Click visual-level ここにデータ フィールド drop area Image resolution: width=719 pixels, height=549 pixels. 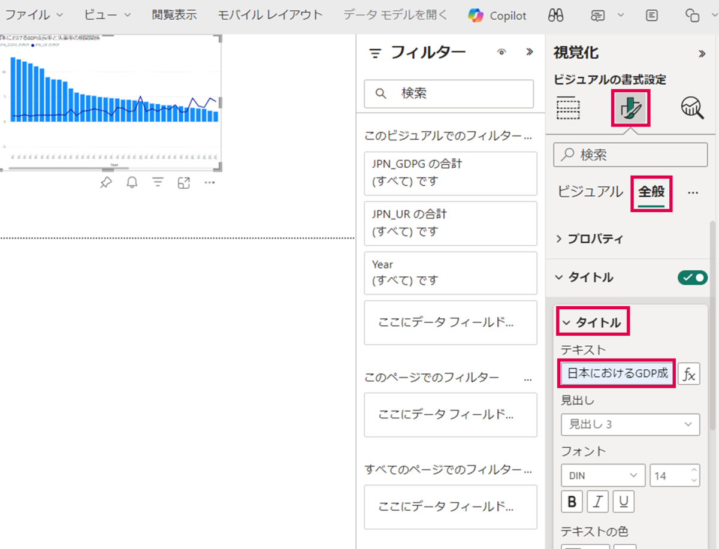click(x=451, y=322)
